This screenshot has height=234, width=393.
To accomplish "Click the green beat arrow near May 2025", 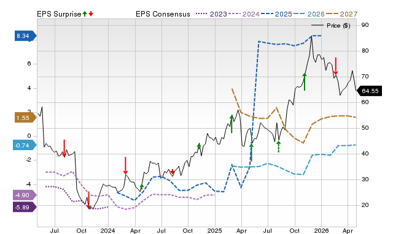I will click(251, 153).
